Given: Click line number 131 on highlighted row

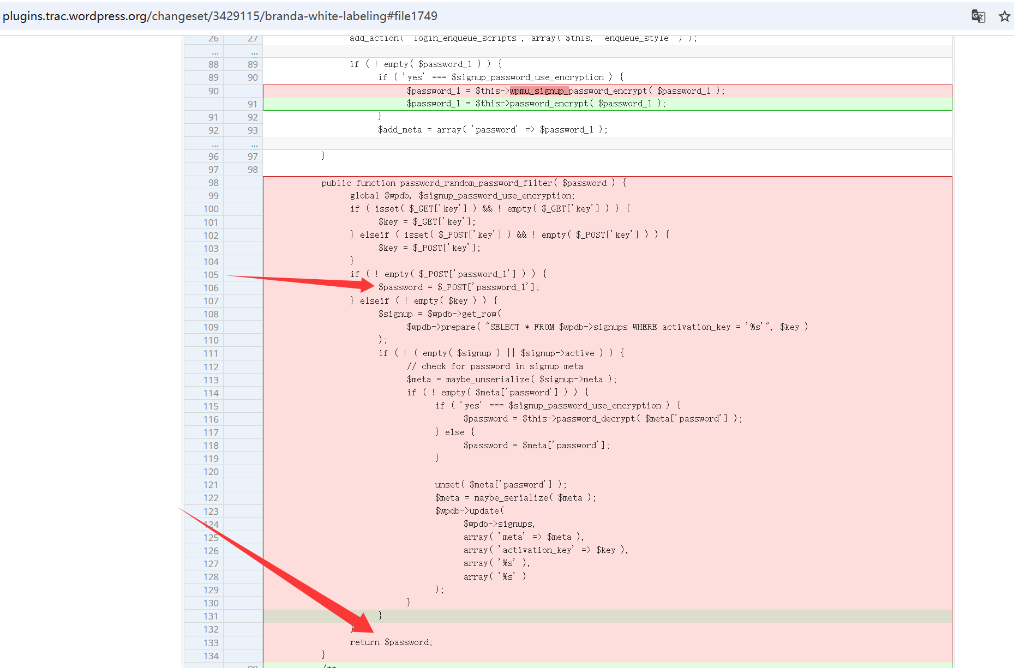Looking at the screenshot, I should (x=211, y=616).
